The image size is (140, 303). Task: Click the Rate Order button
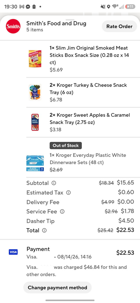(119, 27)
